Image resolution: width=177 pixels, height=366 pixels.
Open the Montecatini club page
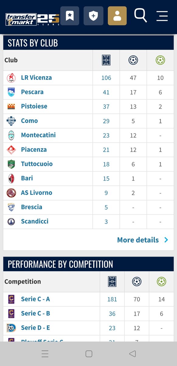point(38,135)
